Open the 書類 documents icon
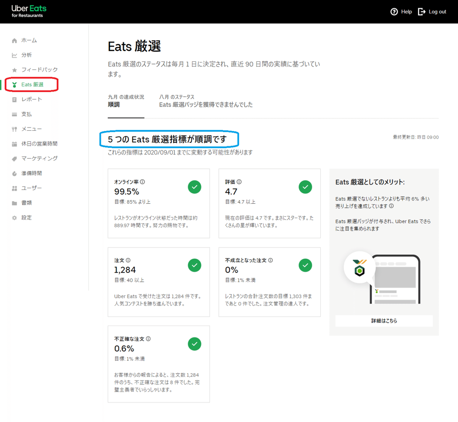Screen dimensions: 458x422 (14, 202)
